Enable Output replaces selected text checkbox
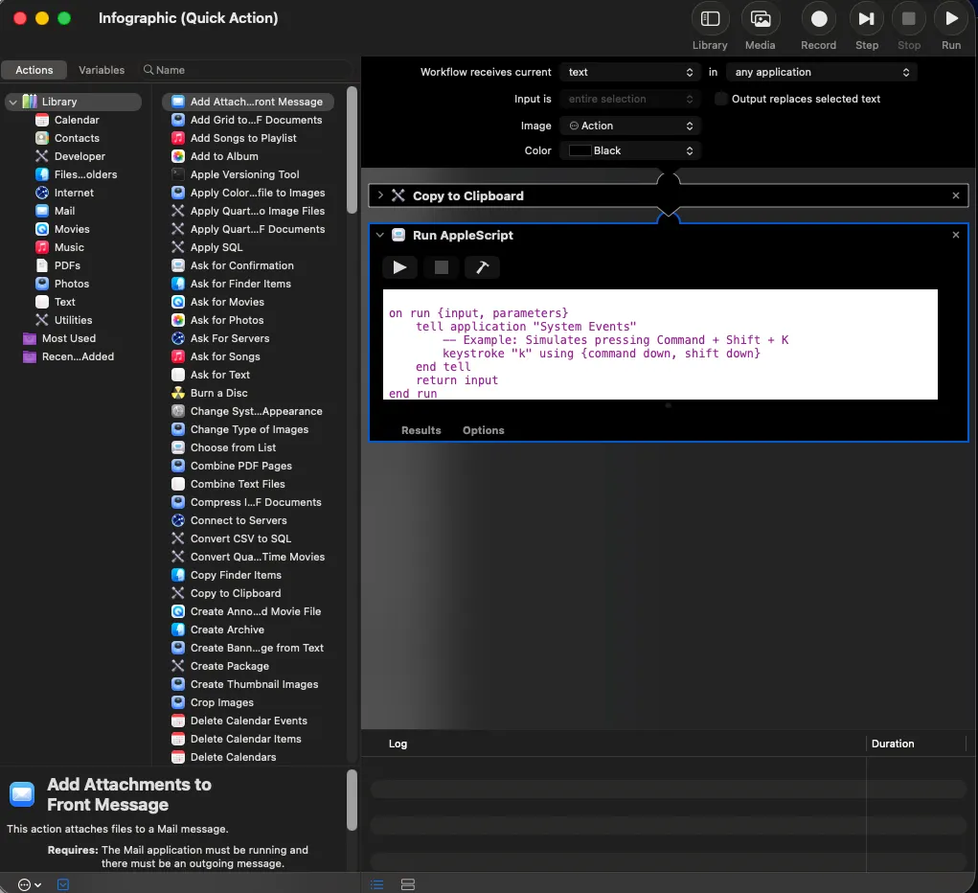Screen dimensions: 978x893 (x=720, y=99)
